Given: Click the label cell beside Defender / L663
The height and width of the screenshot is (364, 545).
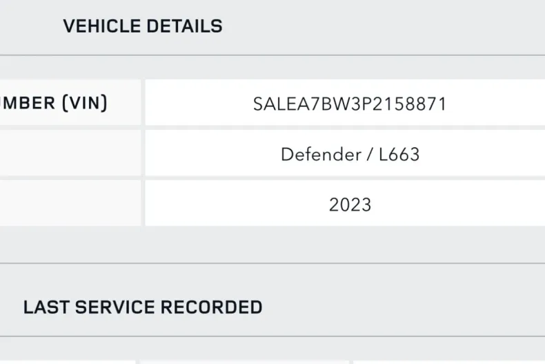Looking at the screenshot, I should (69, 153).
